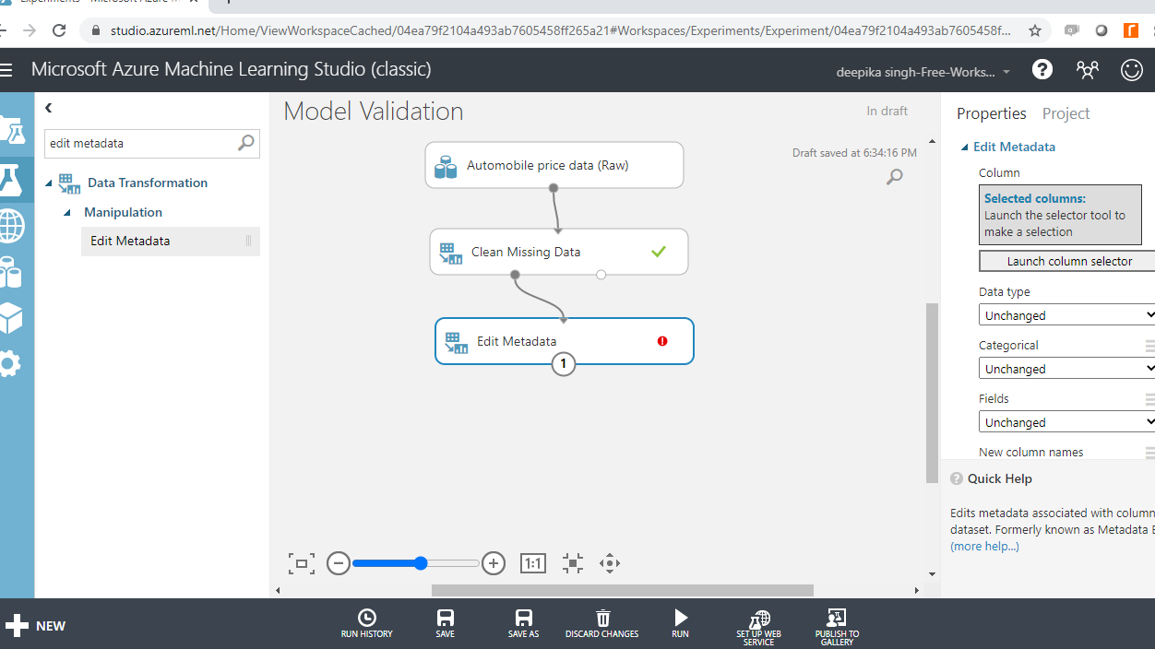Collapse the Data Transformation category
Viewport: 1155px width, 649px height.
(x=49, y=183)
